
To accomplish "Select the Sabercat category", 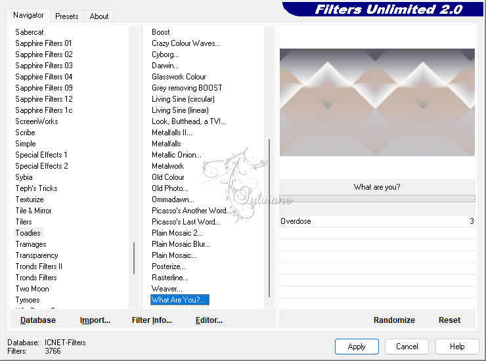I will pos(30,32).
